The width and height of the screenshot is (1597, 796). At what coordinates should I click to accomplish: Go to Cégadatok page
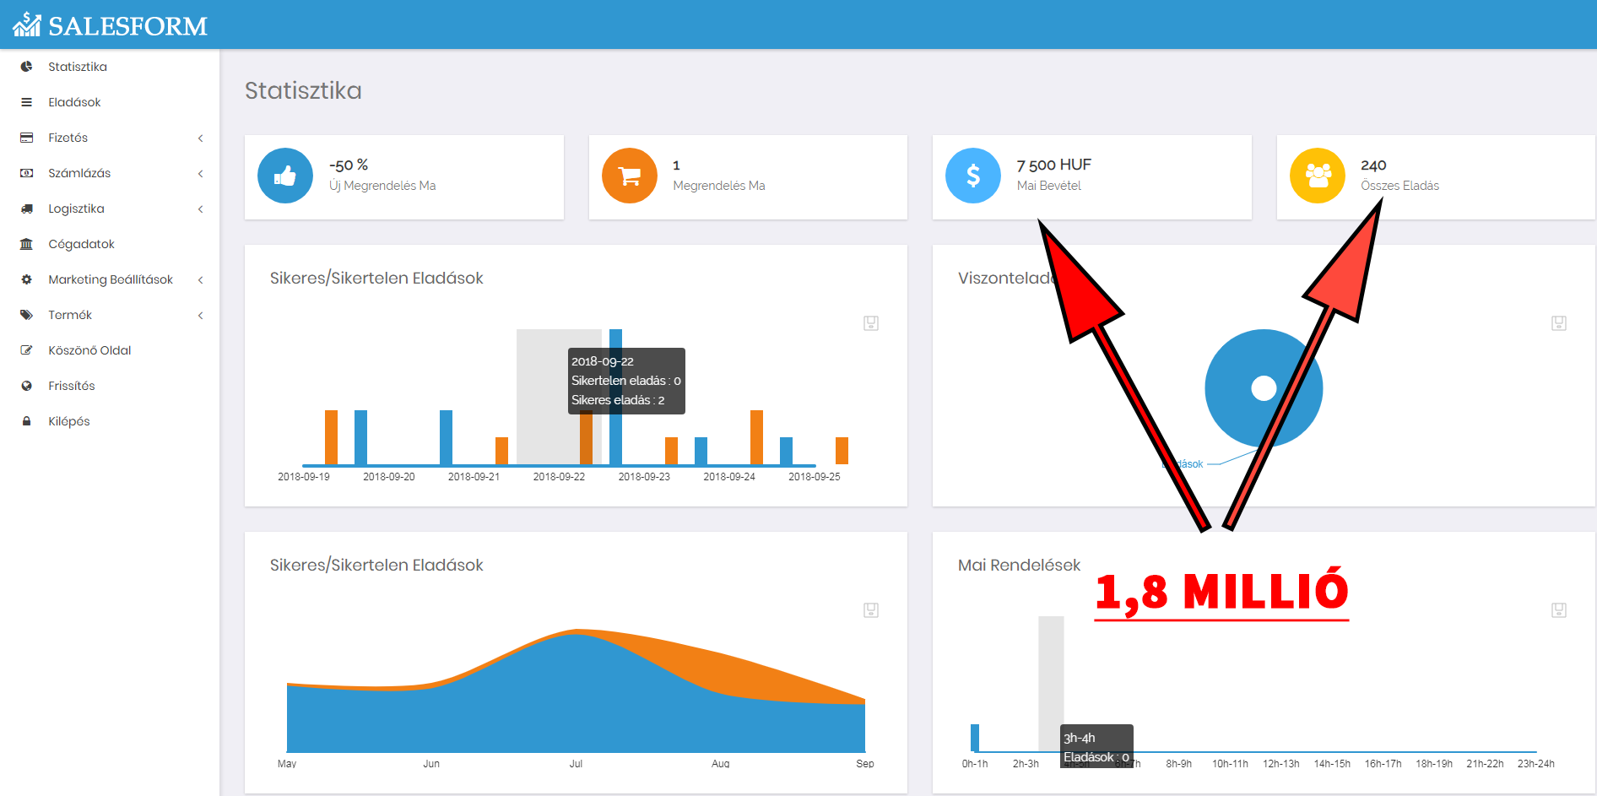click(x=81, y=244)
